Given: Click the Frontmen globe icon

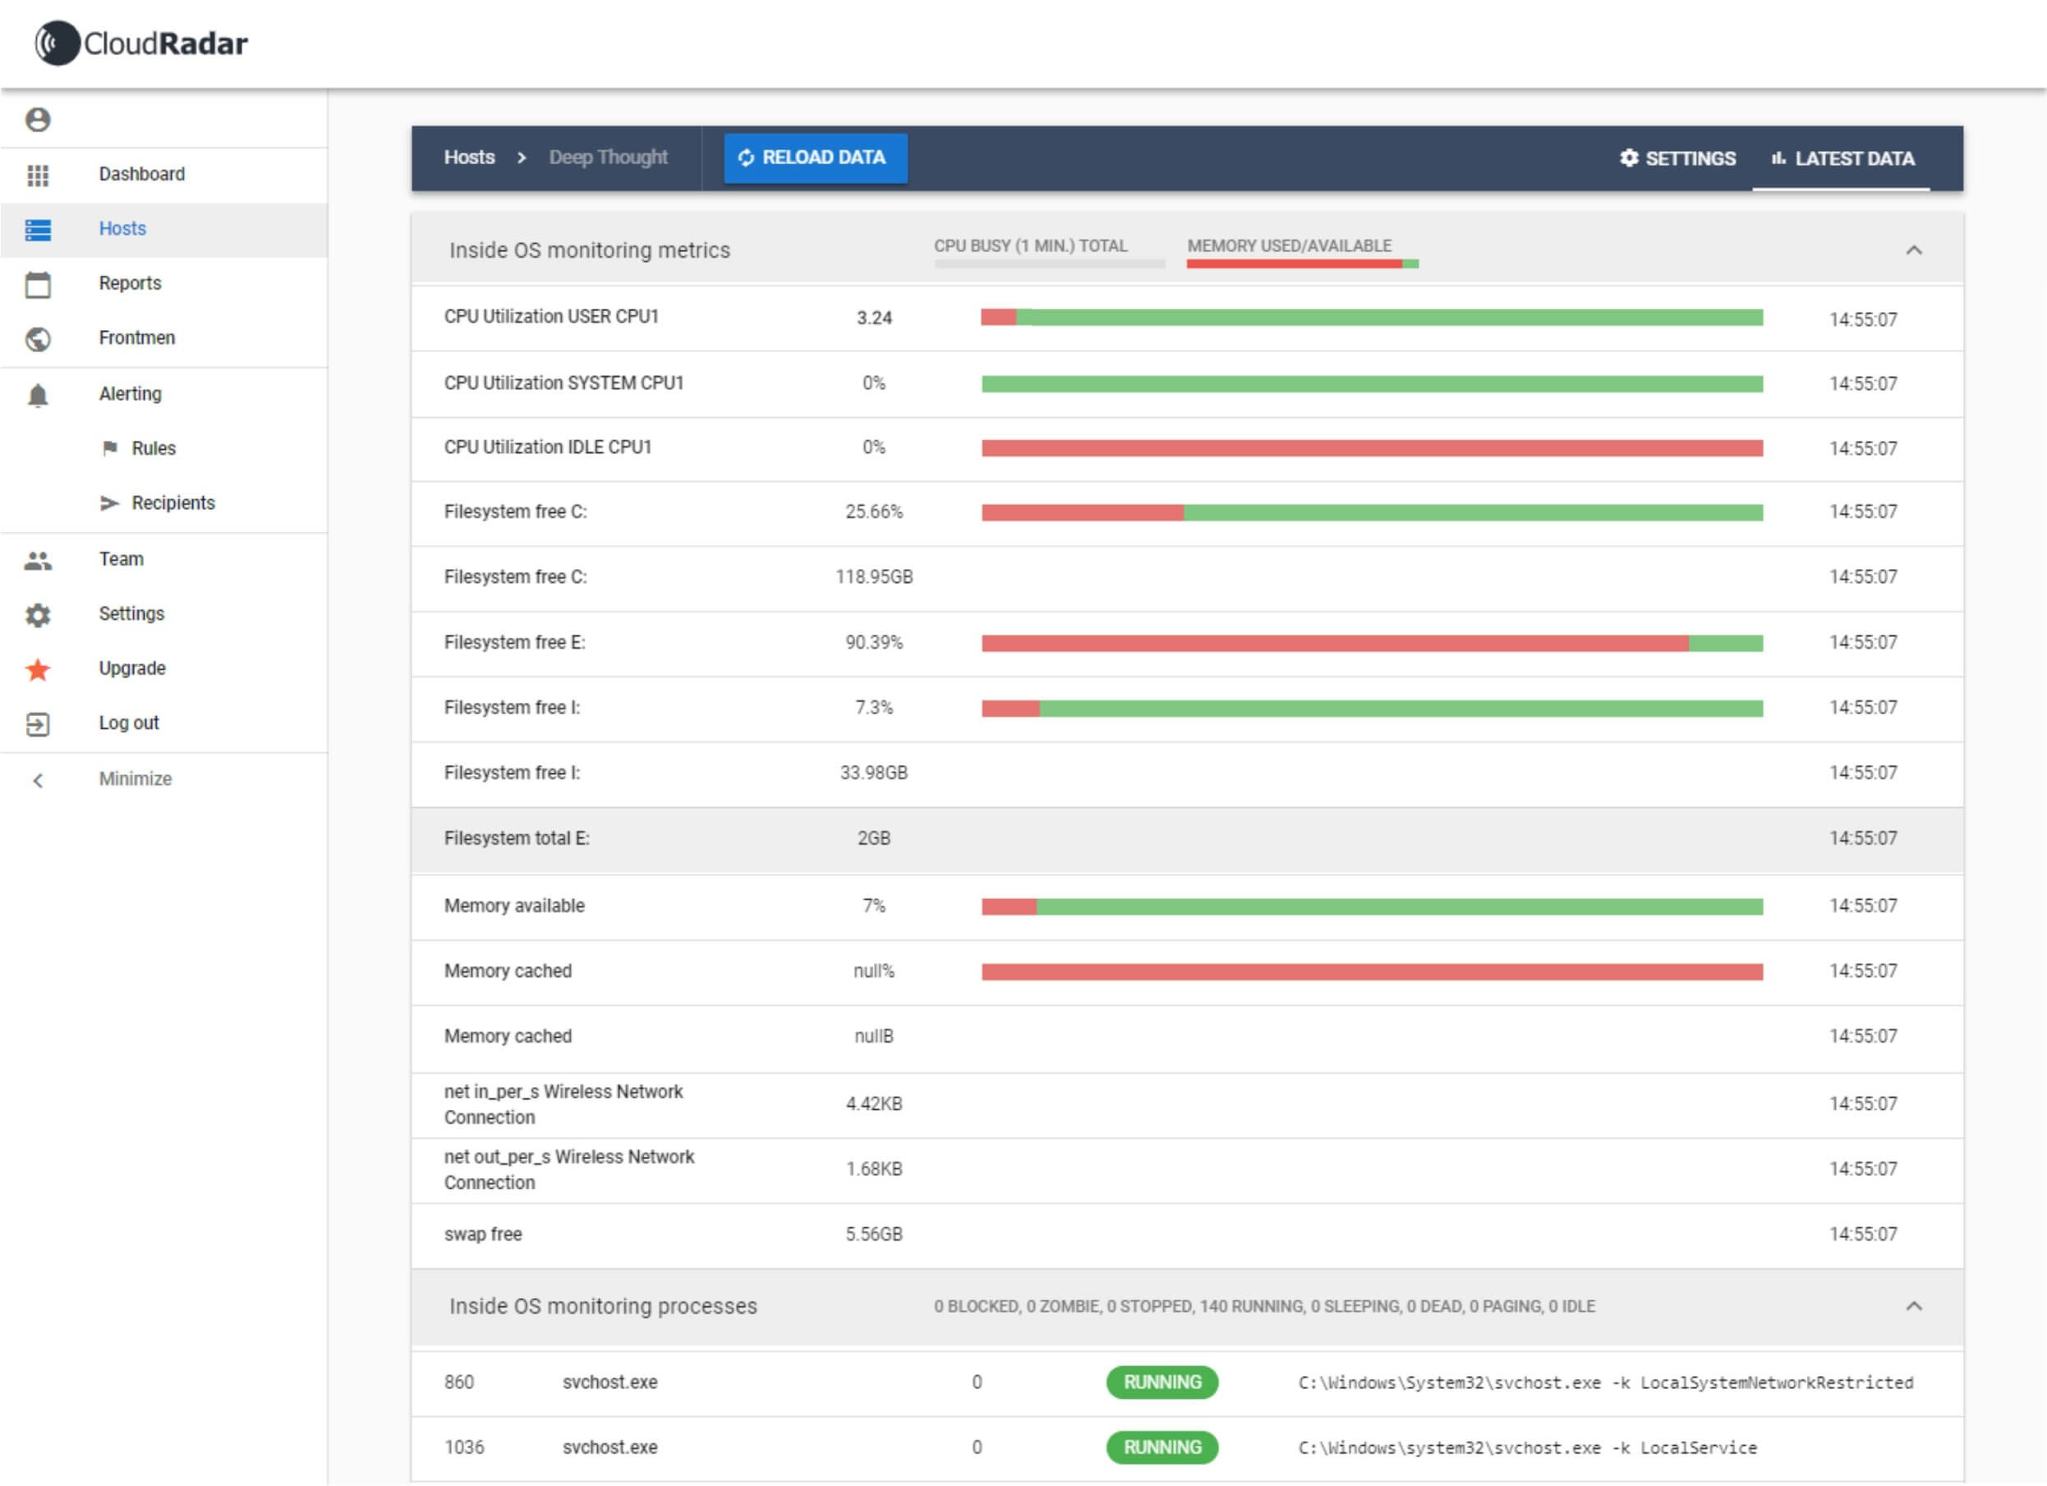Looking at the screenshot, I should coord(38,339).
